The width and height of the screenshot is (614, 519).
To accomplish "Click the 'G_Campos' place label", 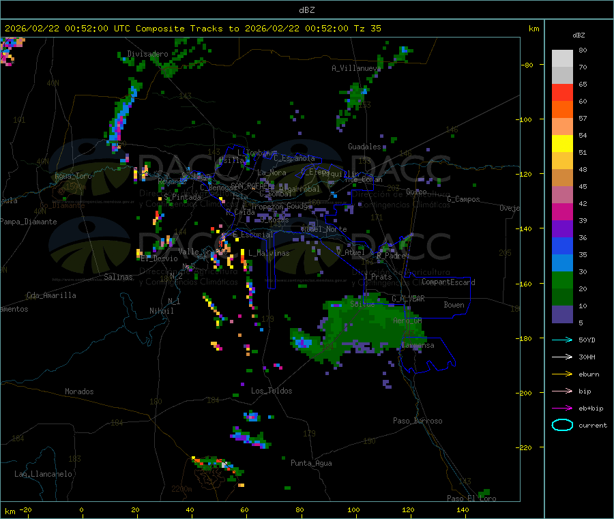I will (463, 199).
